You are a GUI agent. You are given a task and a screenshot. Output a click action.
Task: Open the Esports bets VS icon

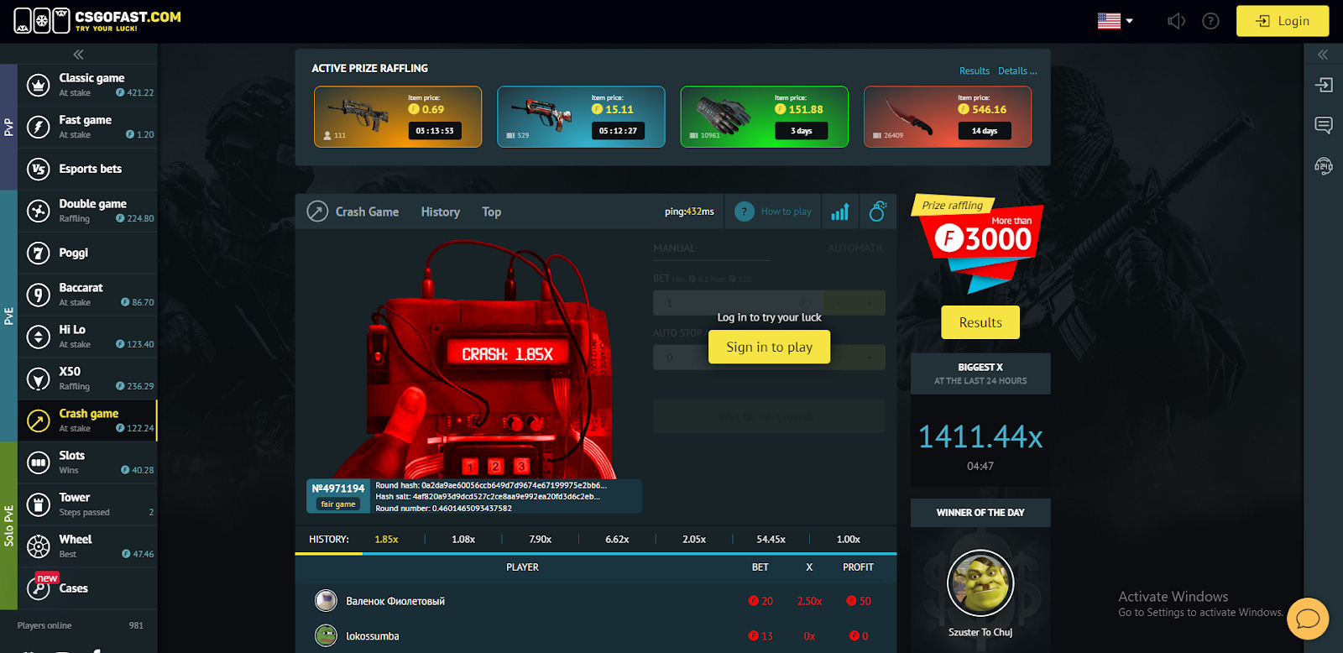click(38, 169)
